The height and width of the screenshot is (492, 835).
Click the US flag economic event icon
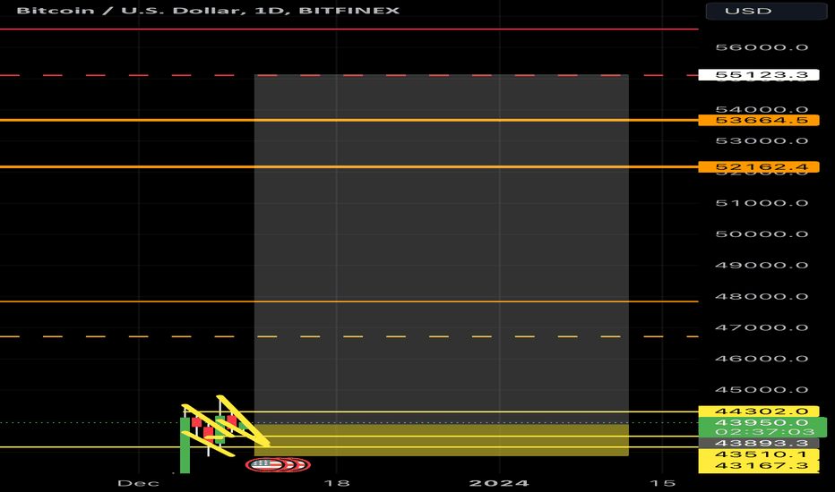(x=262, y=464)
